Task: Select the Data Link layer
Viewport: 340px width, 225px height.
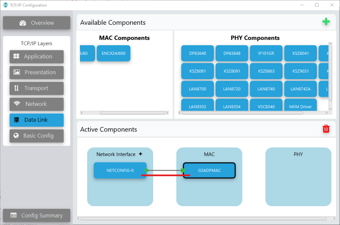Action: click(x=37, y=120)
